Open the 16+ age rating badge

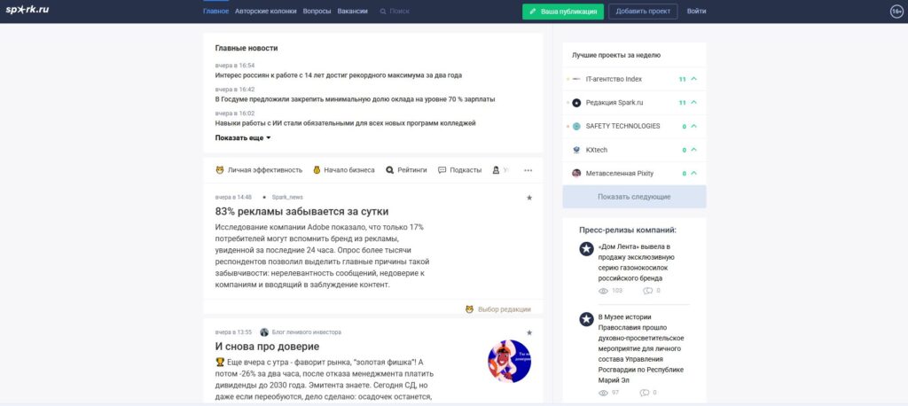896,11
